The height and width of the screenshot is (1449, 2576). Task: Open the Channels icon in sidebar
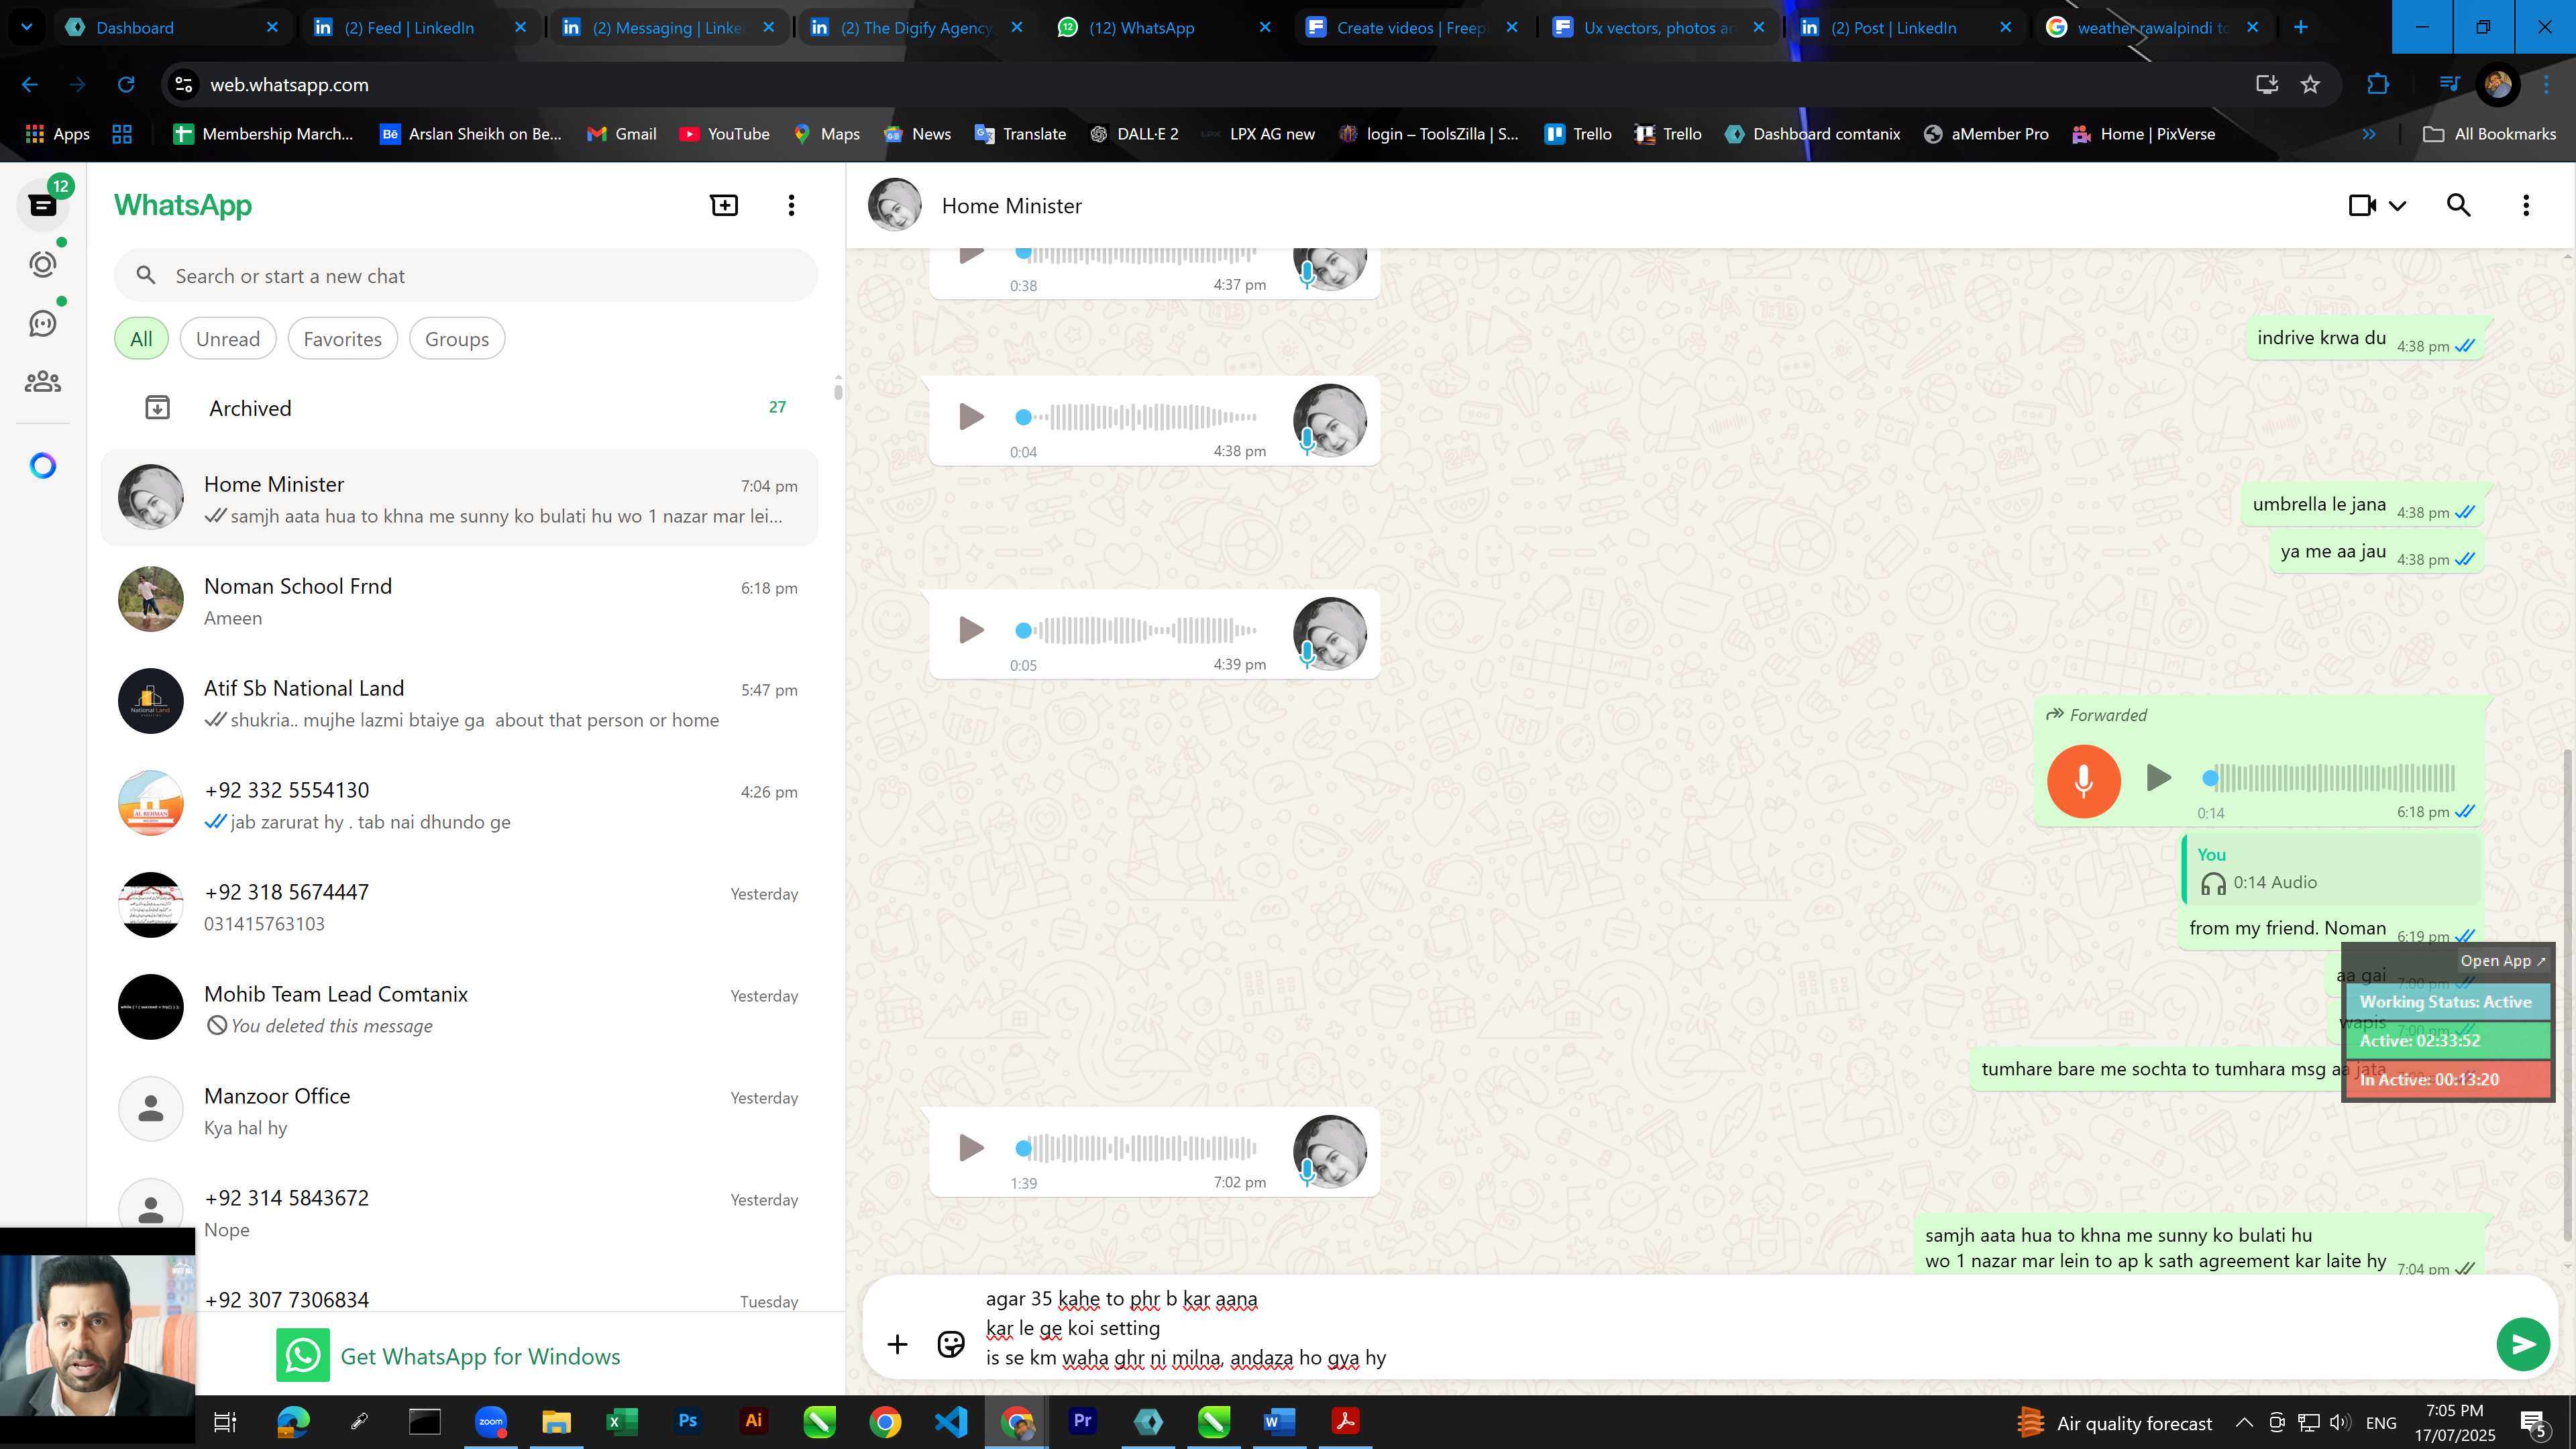[43, 323]
